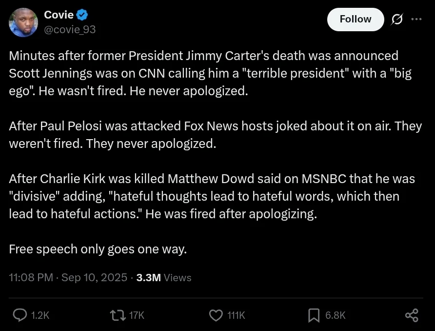Open Covie's profile picture

click(23, 22)
